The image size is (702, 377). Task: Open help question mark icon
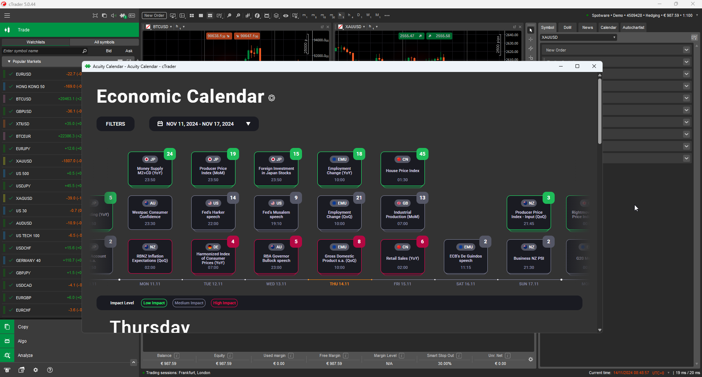tap(50, 370)
